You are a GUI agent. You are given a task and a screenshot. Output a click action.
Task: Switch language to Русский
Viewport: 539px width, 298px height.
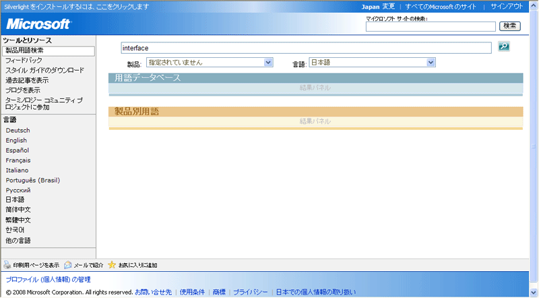pos(18,190)
